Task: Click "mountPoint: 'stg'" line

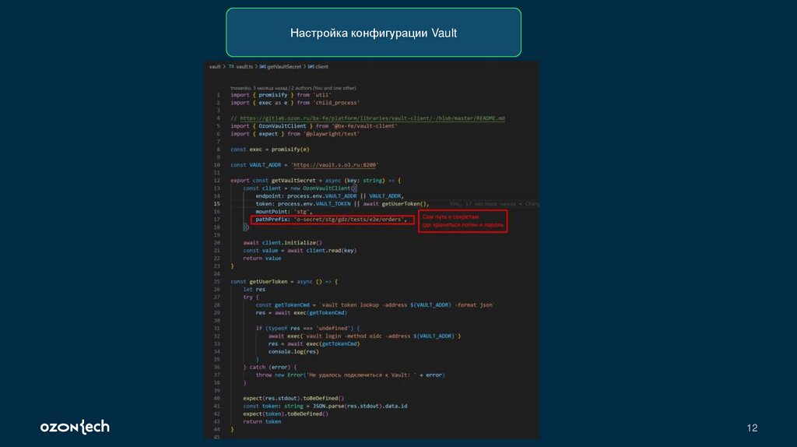Action: pyautogui.click(x=284, y=212)
